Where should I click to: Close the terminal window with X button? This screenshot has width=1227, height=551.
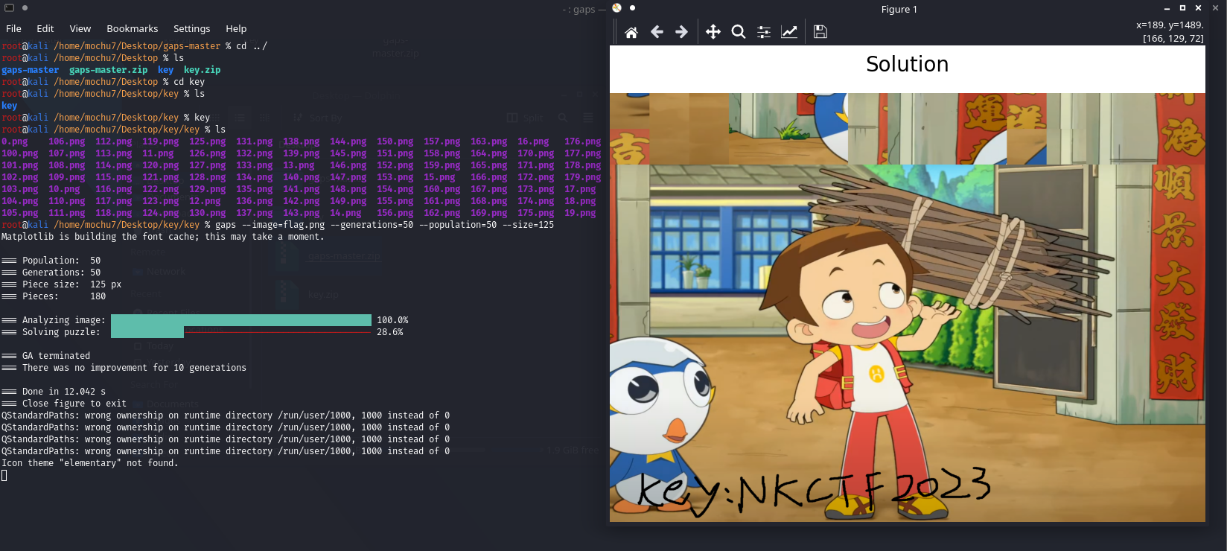tap(1215, 8)
